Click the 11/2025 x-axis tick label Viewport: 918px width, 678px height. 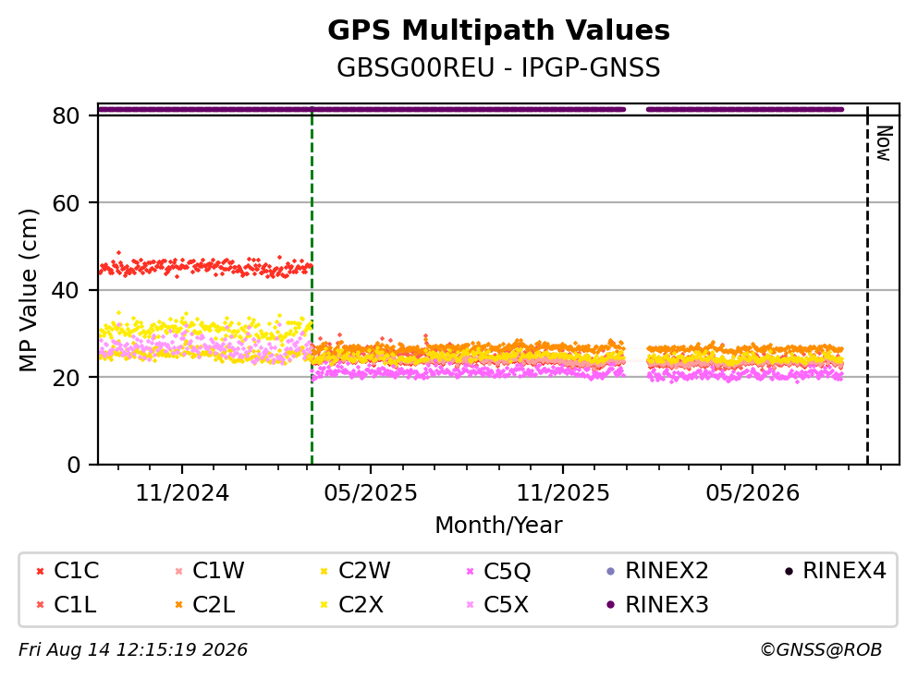(x=563, y=493)
